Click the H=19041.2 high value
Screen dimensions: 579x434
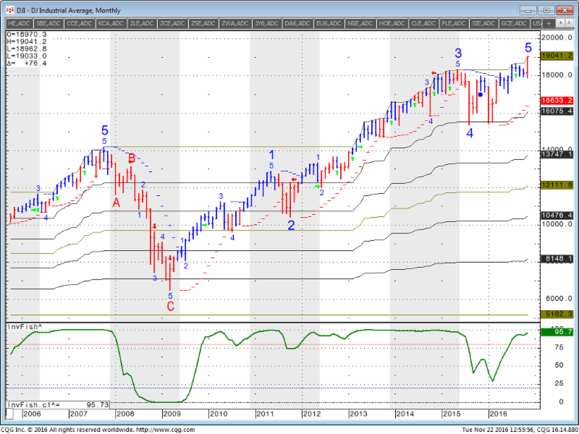[x=27, y=42]
